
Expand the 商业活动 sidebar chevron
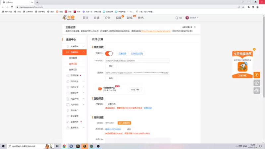point(83,99)
